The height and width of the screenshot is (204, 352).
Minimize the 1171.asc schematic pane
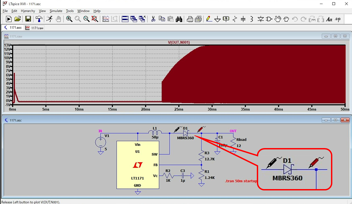(326, 120)
